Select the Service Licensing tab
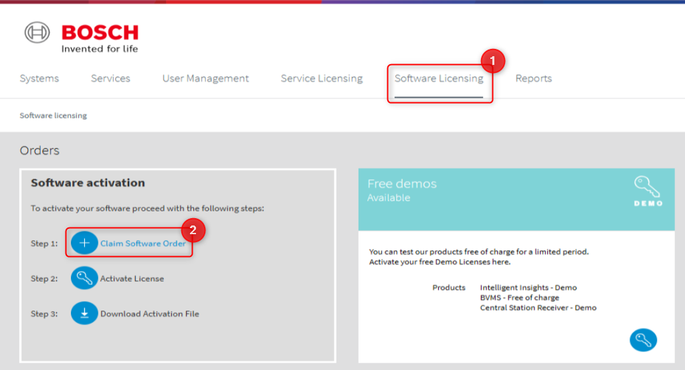This screenshot has width=685, height=370. coord(322,78)
